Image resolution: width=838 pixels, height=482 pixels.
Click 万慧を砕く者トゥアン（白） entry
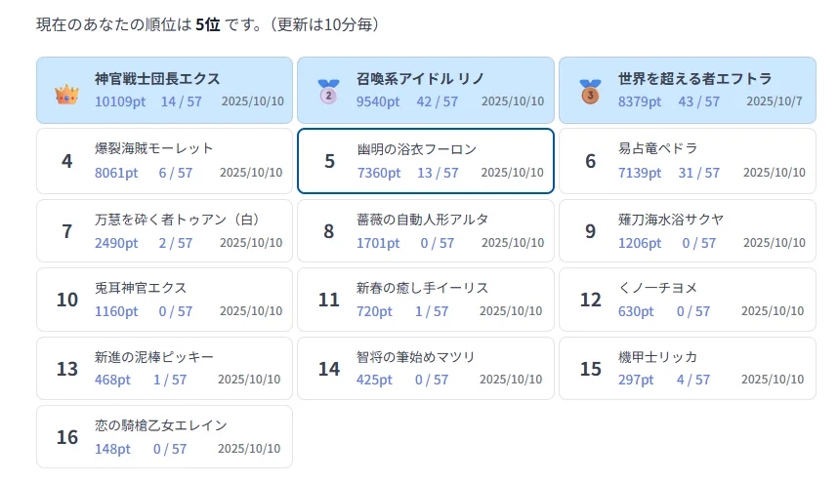[164, 231]
